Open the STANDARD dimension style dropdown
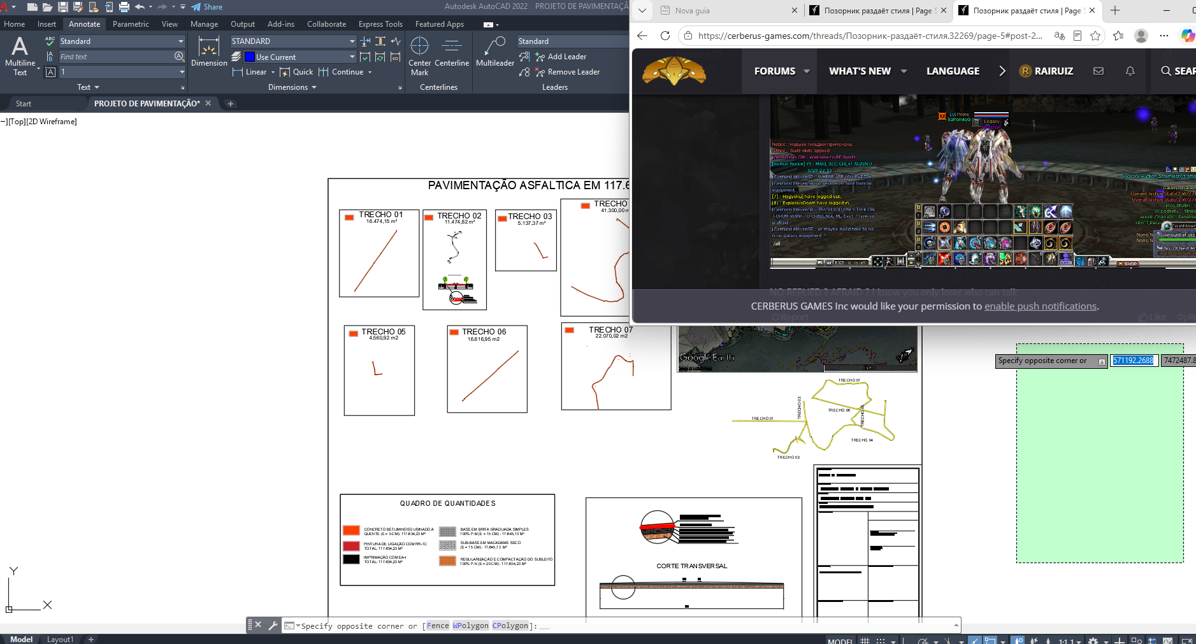Viewport: 1196px width, 644px height. [293, 41]
